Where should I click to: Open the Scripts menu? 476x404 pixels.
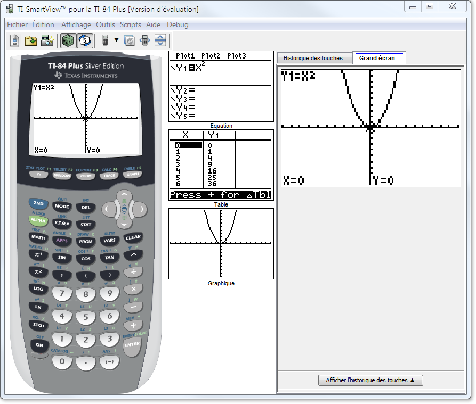(x=130, y=24)
